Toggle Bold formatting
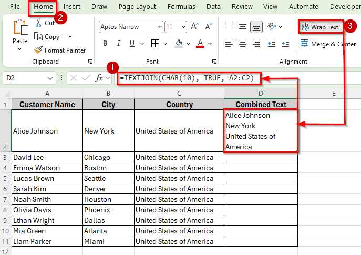The width and height of the screenshot is (361, 255). (x=105, y=43)
